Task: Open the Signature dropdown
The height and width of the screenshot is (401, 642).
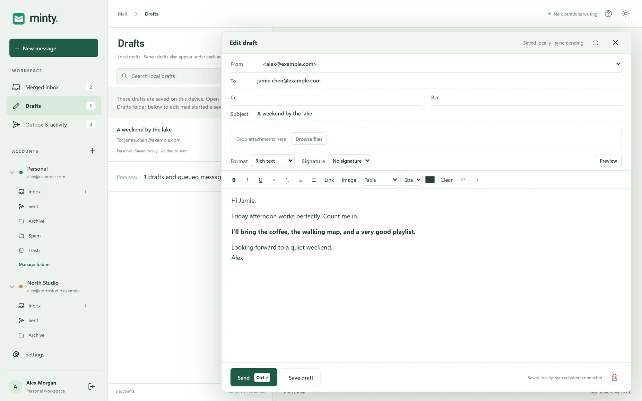Action: [x=350, y=161]
